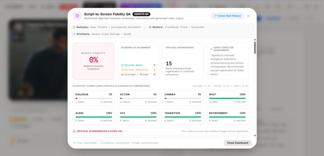Screen dimensions: 324x156
Task: Click the "Diverged / Missed" label
Action: point(136,74)
